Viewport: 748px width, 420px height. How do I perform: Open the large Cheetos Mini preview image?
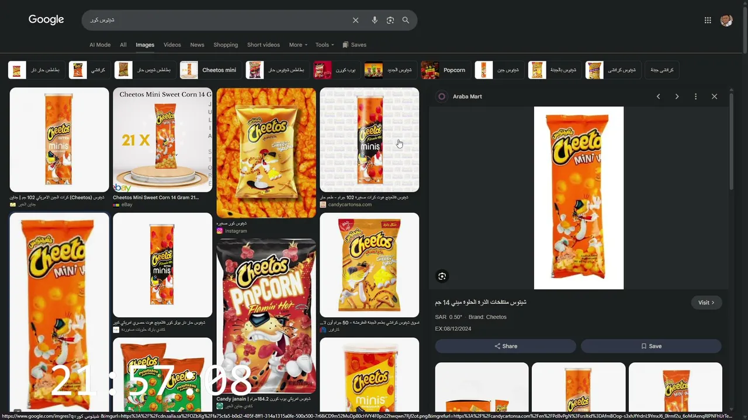pos(579,198)
